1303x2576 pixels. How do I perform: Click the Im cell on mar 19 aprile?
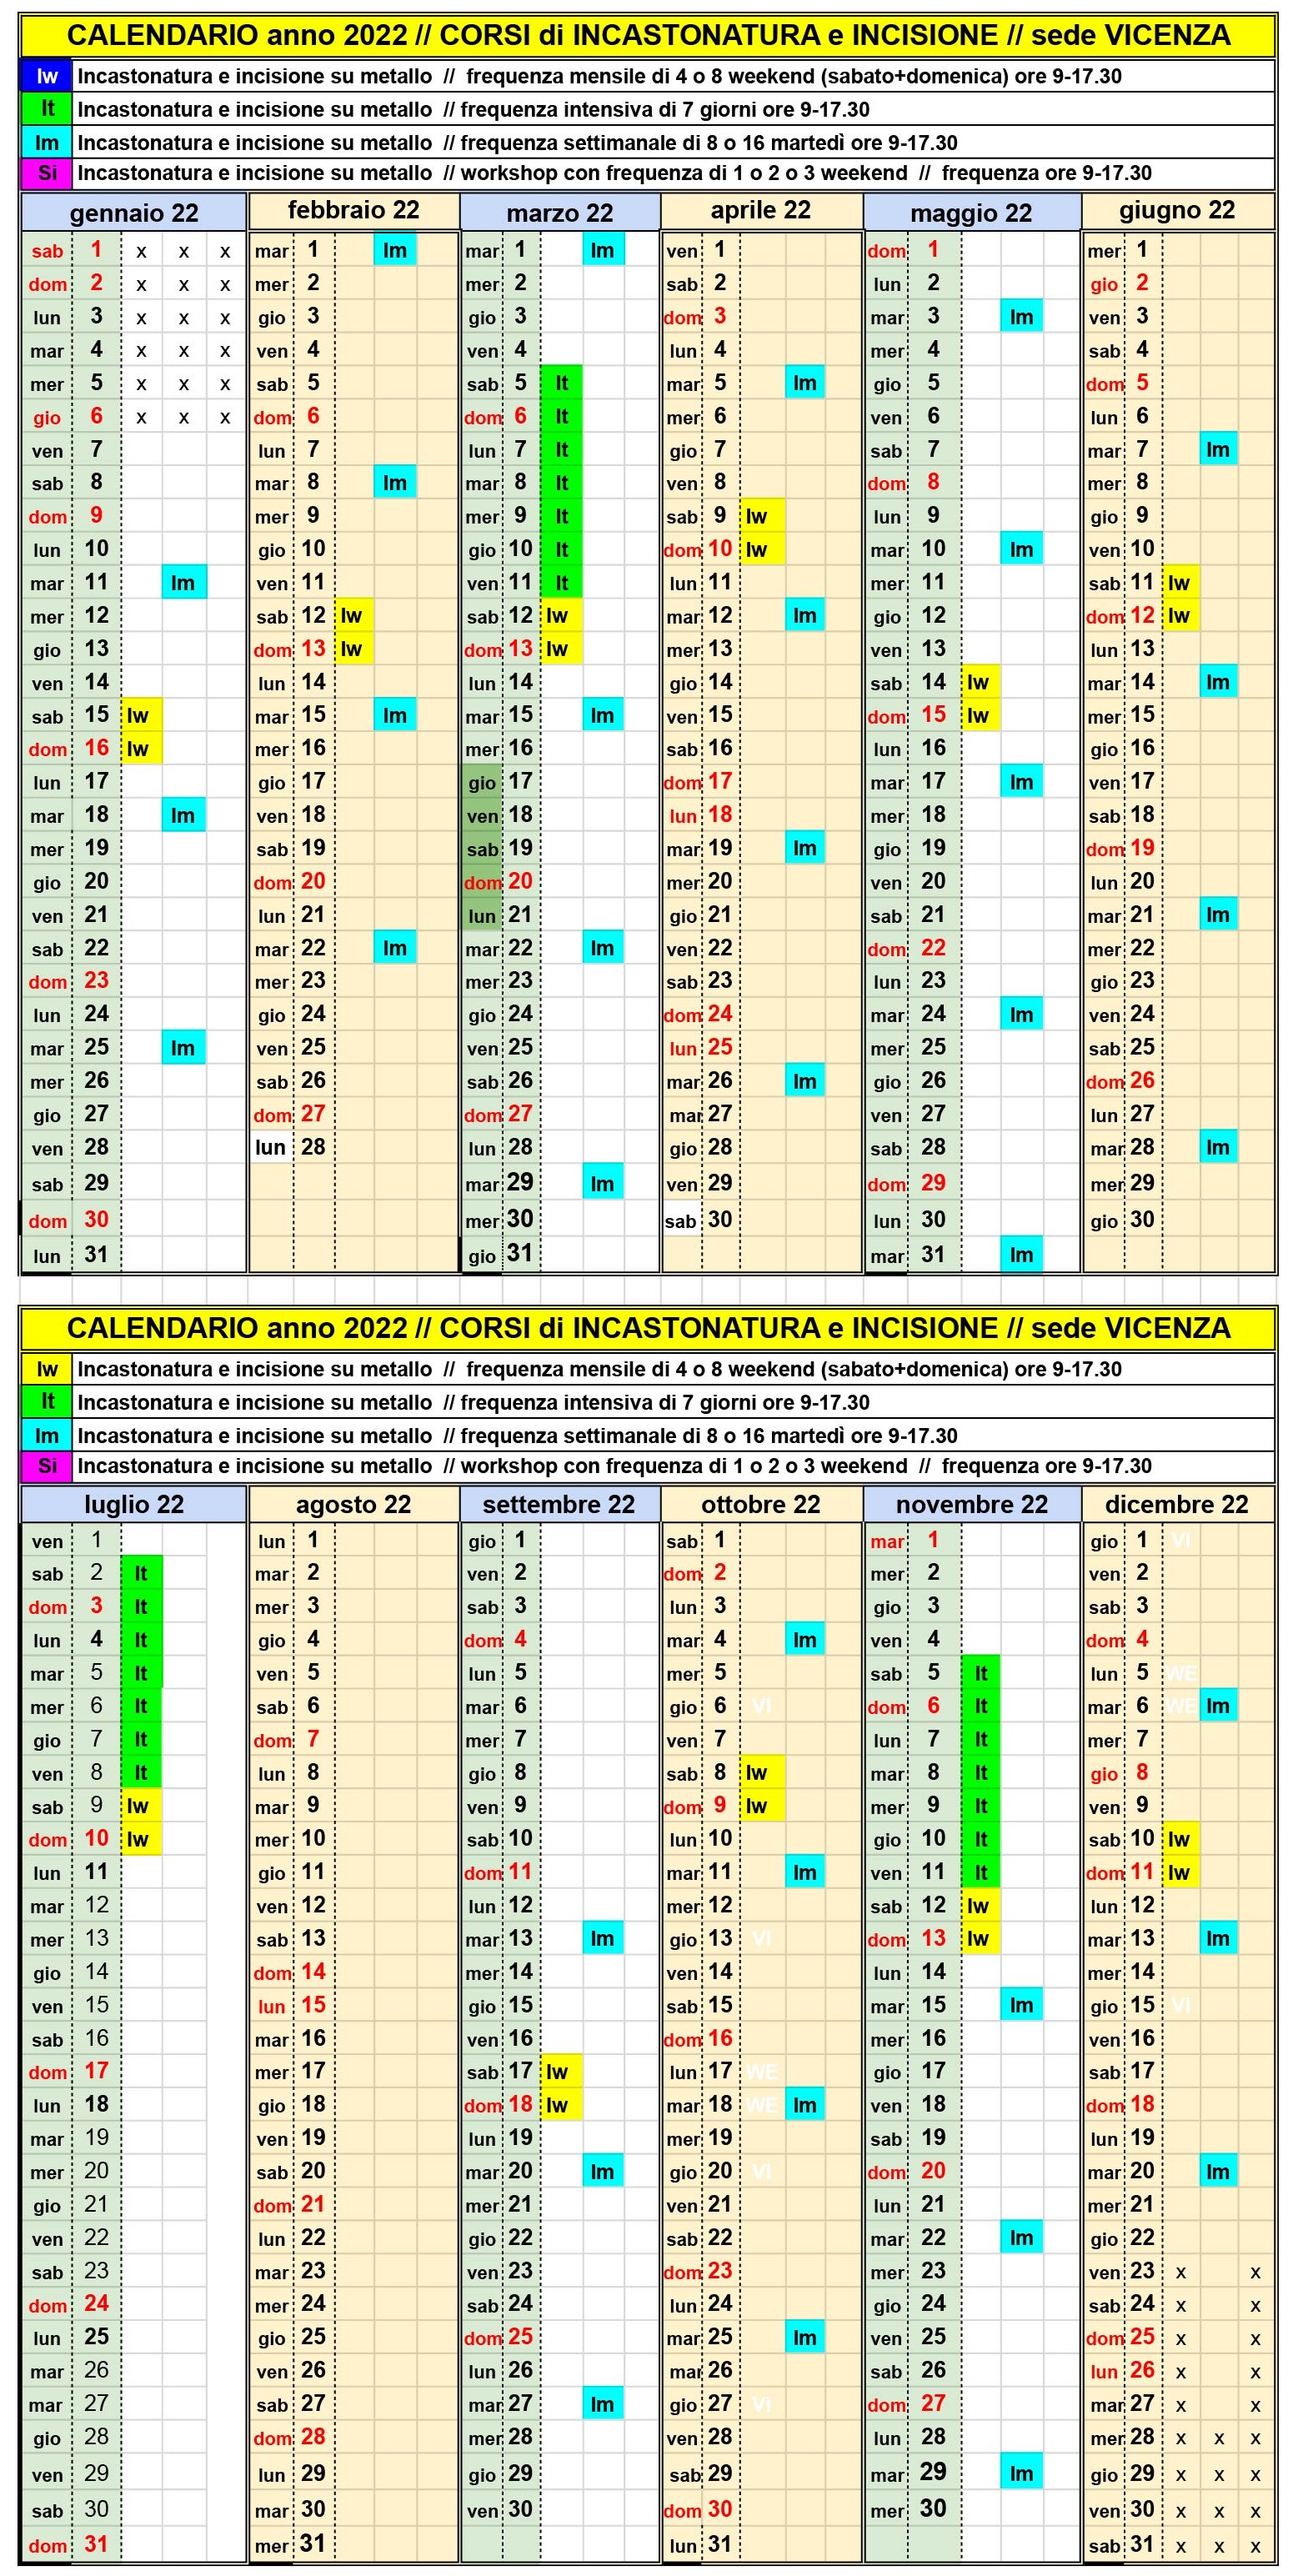point(805,848)
